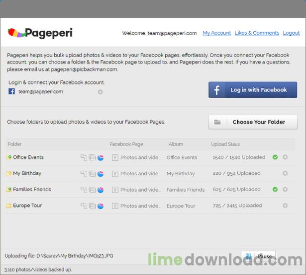
Task: Click the green checkmark for Families Friends
Action: click(275, 189)
